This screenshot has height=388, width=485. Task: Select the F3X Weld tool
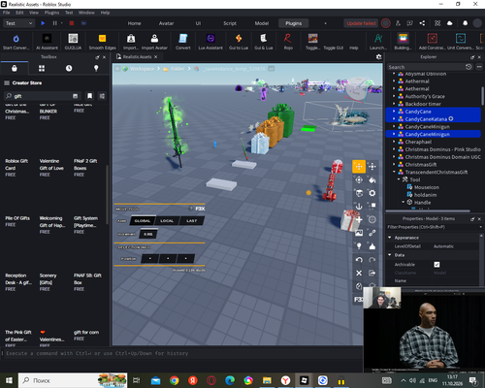tap(372, 233)
